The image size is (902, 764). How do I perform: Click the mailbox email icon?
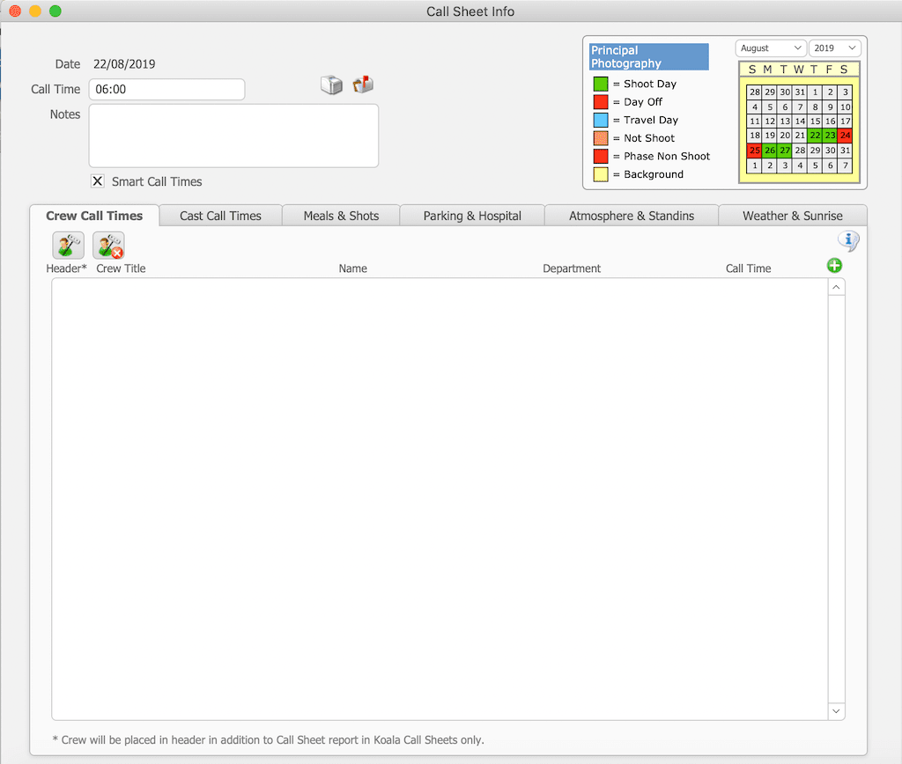[x=363, y=84]
